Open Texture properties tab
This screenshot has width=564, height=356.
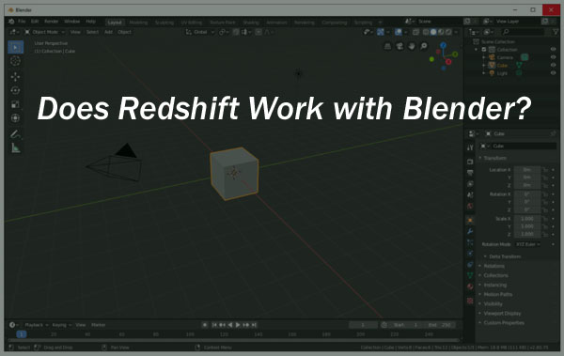tap(470, 301)
